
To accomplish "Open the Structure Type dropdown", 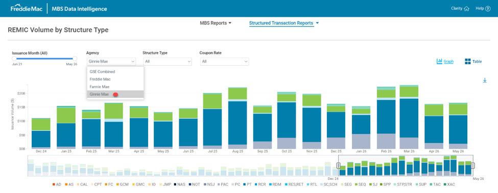I will tap(168, 62).
